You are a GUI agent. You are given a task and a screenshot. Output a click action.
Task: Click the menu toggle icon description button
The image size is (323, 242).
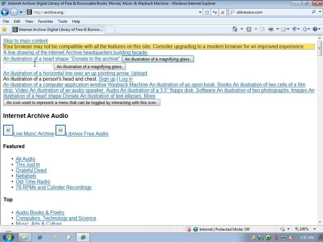pyautogui.click(x=82, y=102)
